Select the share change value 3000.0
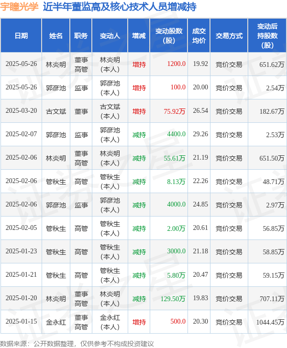Viewport: 287px width, 348px height. click(177, 251)
